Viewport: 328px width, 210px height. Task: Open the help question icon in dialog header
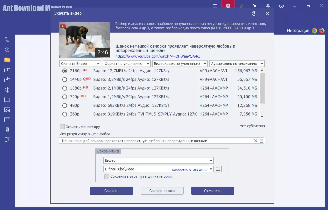[254, 14]
